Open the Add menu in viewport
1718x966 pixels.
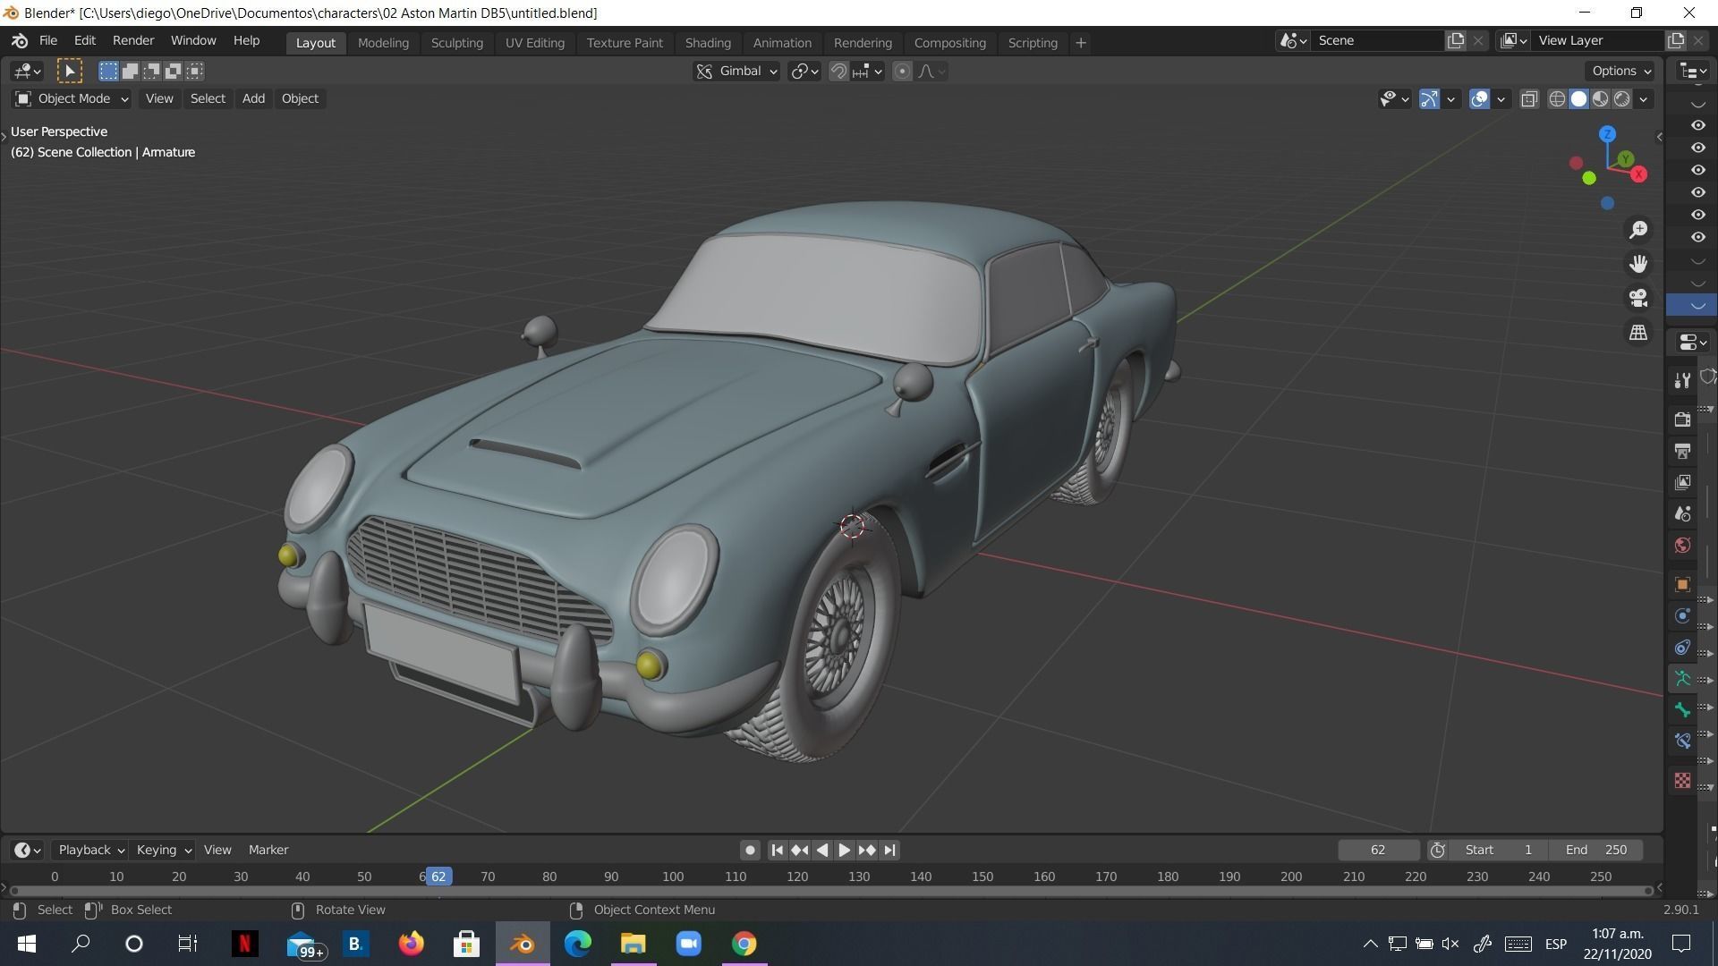pyautogui.click(x=253, y=98)
